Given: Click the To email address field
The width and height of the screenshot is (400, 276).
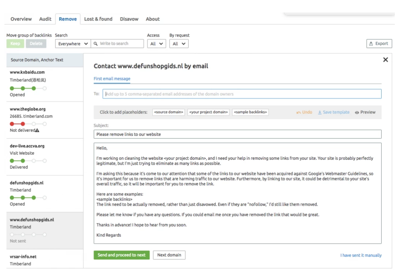Looking at the screenshot, I should pos(242,94).
